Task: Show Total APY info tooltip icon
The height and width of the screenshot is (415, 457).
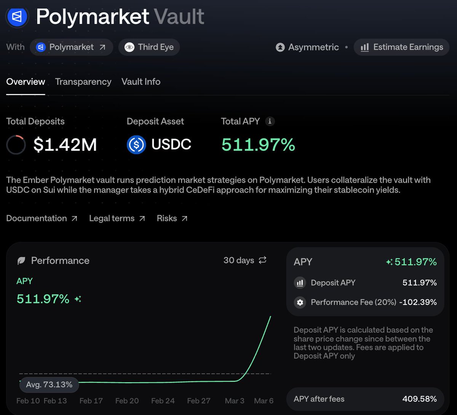Action: click(270, 121)
